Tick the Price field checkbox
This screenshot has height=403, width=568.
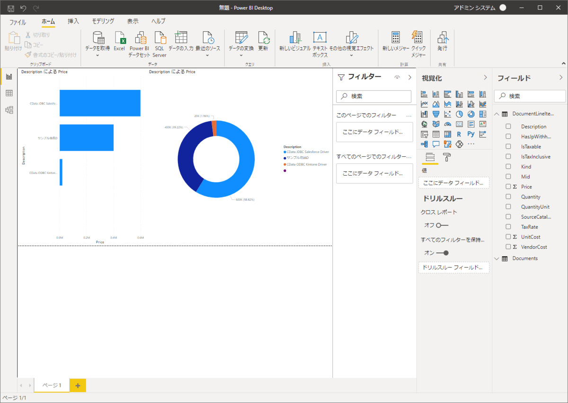pyautogui.click(x=508, y=187)
